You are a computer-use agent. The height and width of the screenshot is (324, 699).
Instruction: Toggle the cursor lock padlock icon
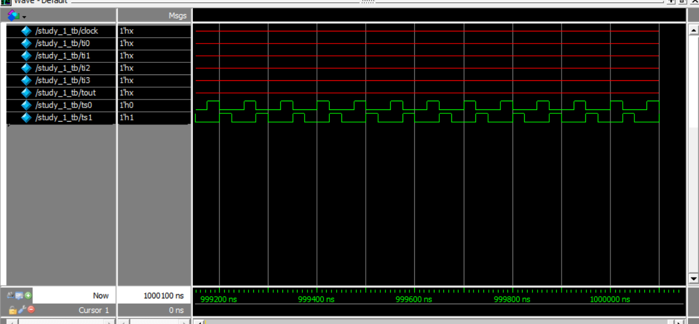(13, 310)
